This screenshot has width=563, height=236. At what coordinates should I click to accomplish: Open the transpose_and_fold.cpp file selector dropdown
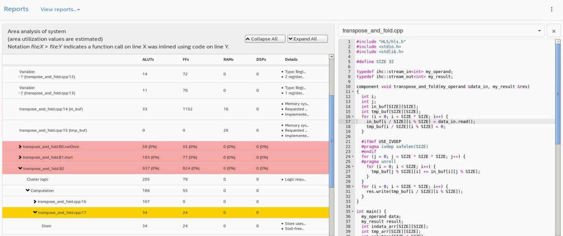(x=539, y=31)
